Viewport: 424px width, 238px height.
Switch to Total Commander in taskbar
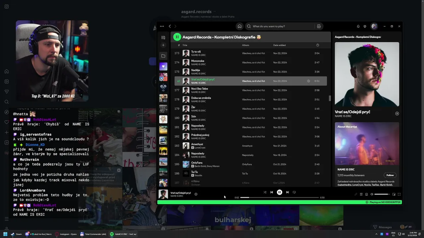[x=93, y=234]
